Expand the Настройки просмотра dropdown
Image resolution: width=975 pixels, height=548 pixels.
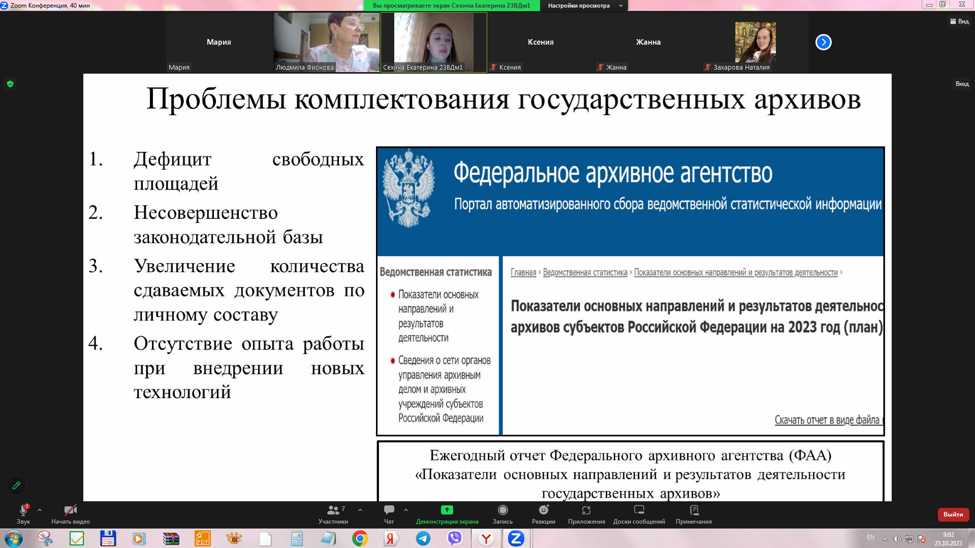click(585, 6)
